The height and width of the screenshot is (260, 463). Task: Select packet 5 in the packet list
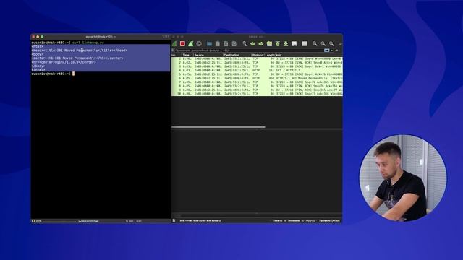tap(257, 74)
